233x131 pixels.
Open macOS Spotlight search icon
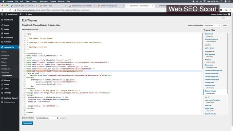tap(221, 1)
